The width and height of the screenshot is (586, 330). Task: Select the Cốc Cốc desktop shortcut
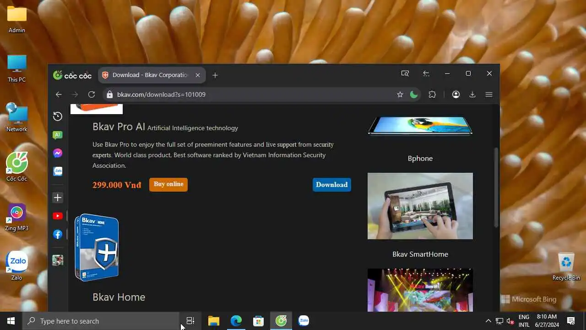[17, 167]
